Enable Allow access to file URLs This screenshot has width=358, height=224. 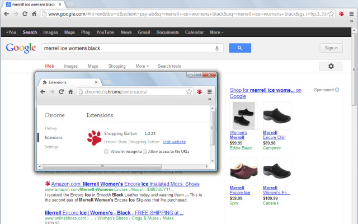click(x=145, y=152)
